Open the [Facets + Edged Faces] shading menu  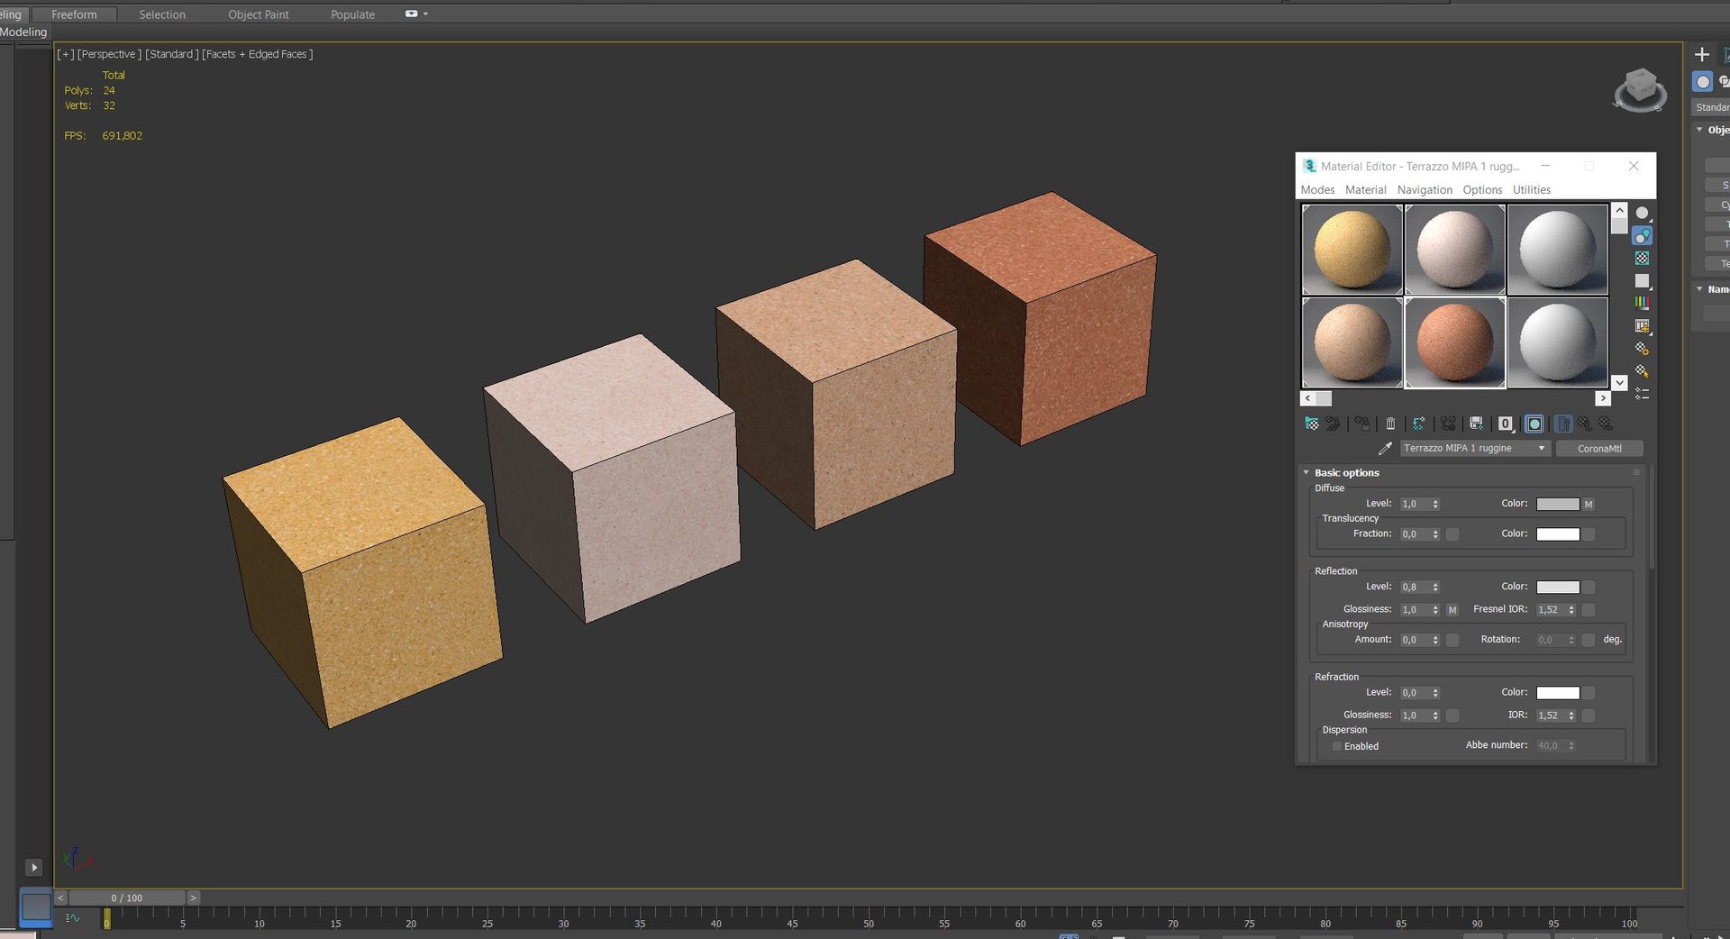[258, 54]
